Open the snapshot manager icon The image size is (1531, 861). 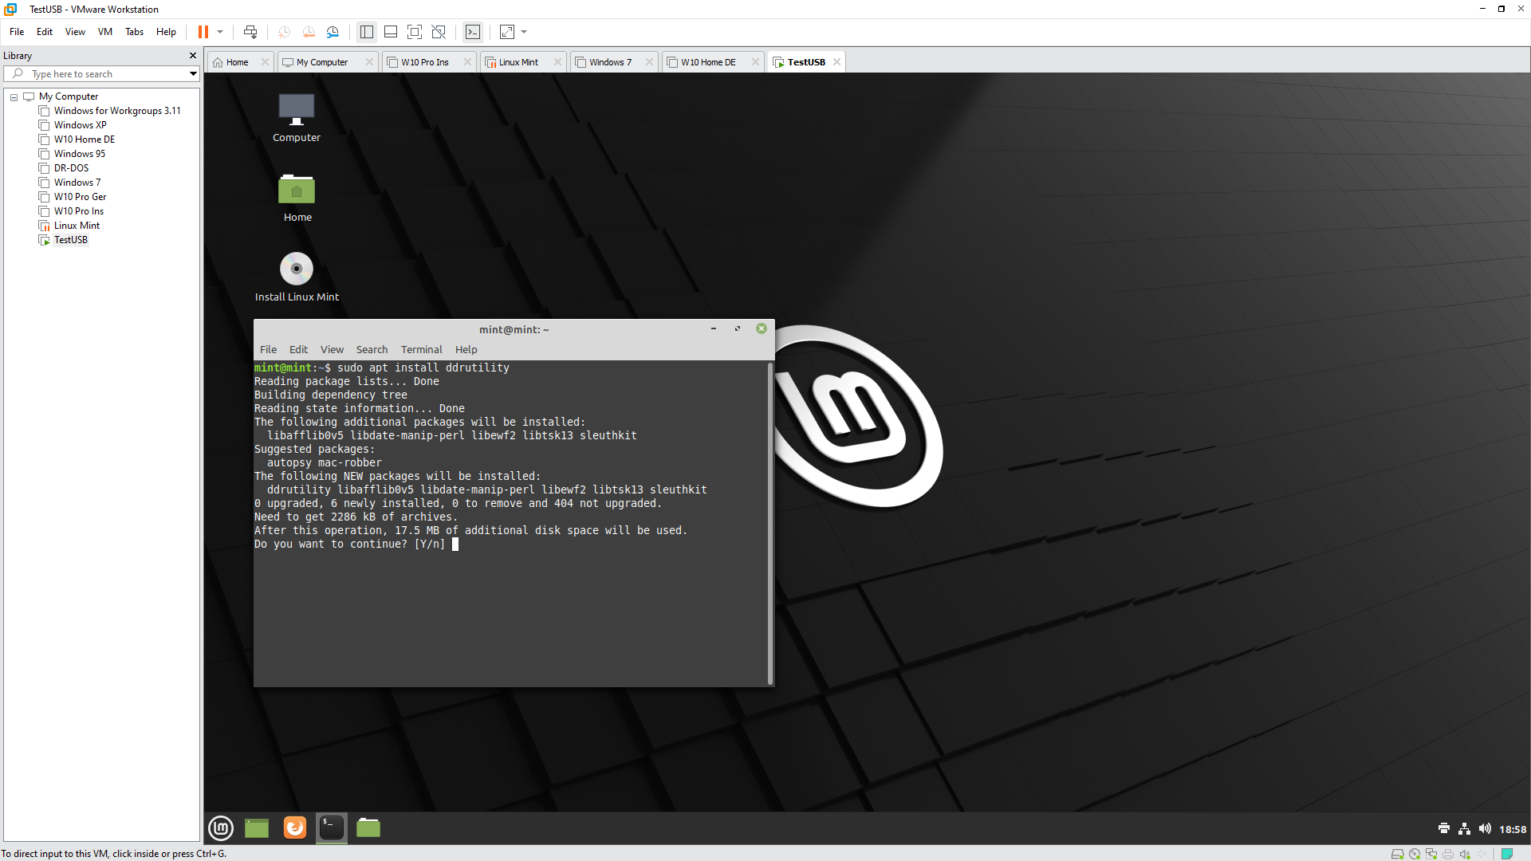point(333,32)
